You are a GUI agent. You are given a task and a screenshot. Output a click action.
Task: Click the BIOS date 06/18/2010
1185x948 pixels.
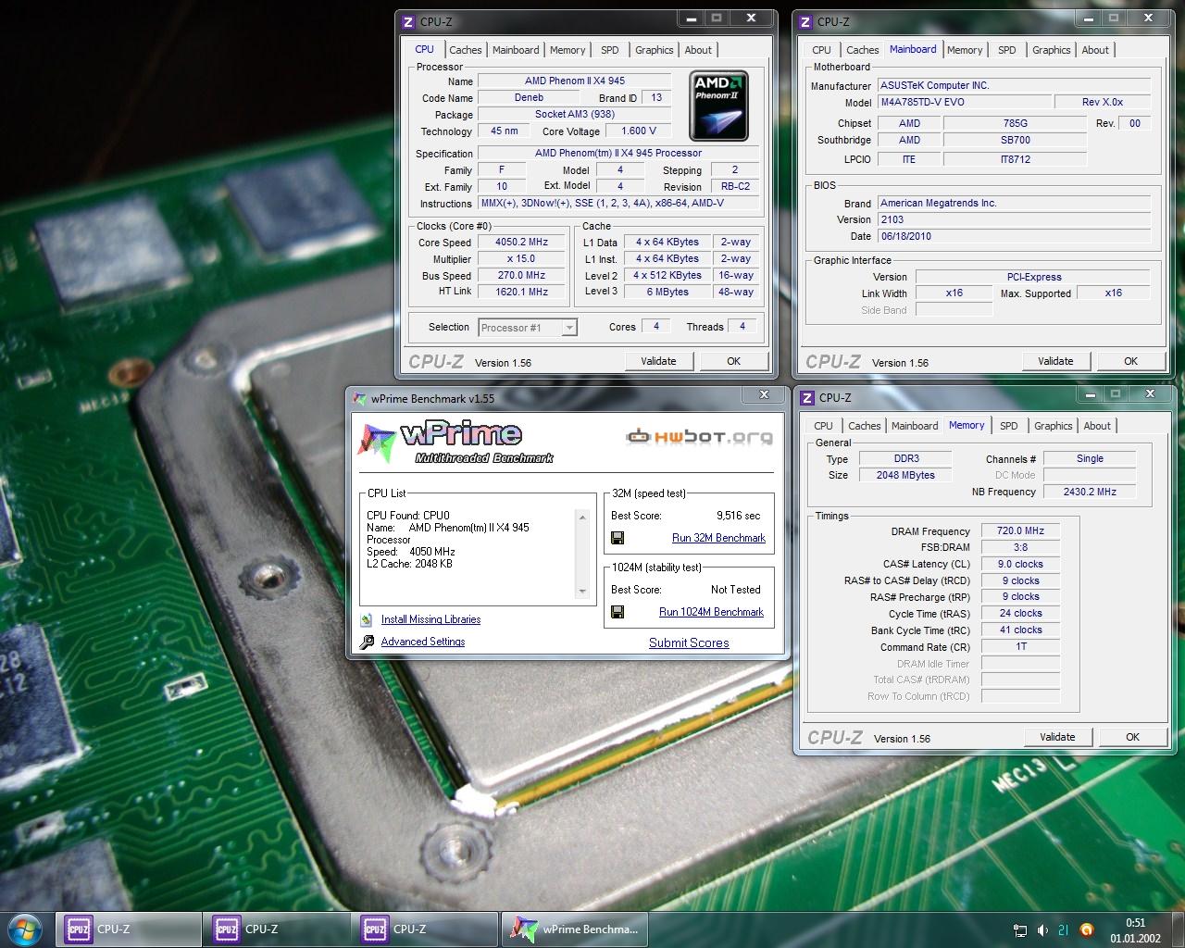tap(1014, 236)
